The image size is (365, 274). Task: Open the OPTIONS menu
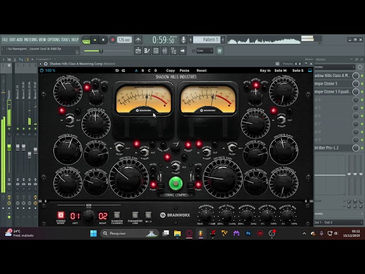pos(54,39)
